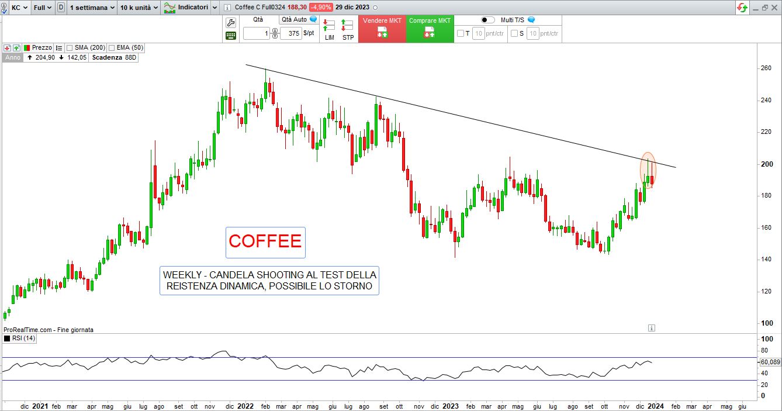The image size is (782, 411).
Task: Click the instrument info icon before Coffee
Action: tap(227, 8)
